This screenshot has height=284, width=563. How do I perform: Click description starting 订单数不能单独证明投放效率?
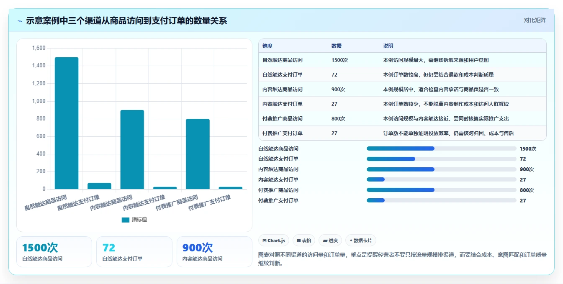point(448,133)
